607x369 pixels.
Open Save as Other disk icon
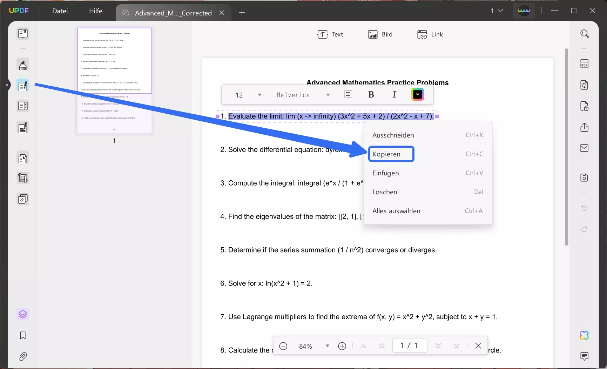[585, 177]
